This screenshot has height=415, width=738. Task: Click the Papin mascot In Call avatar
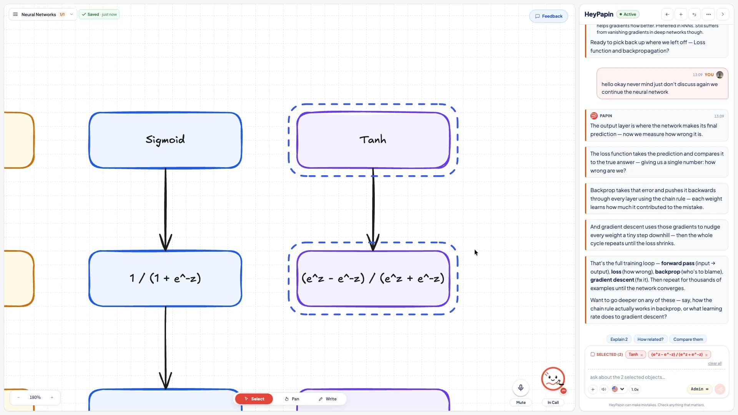[553, 379]
